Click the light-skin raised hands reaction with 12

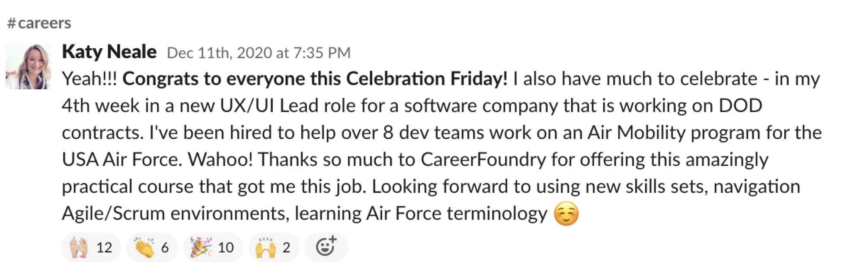(x=91, y=248)
